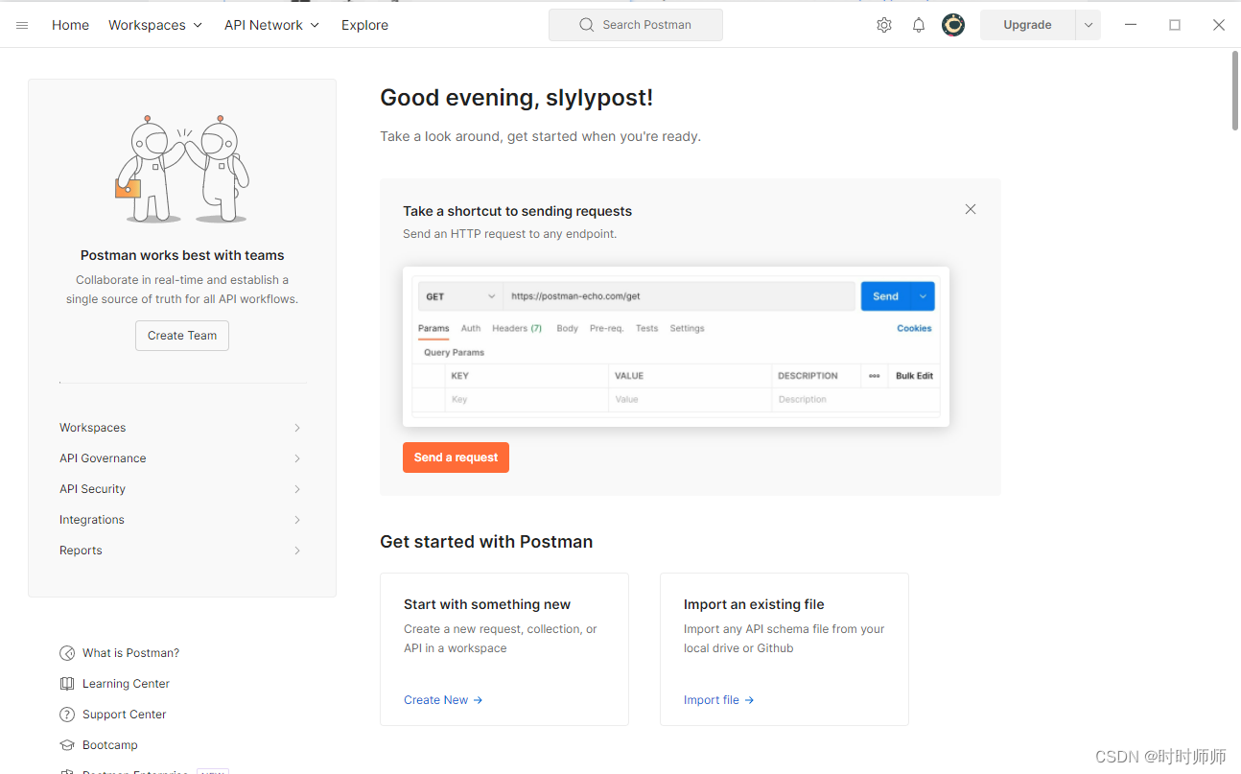Click the Create New arrow icon
1241x774 pixels.
coord(478,700)
